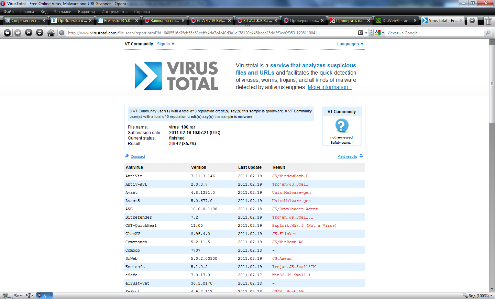Expand the Languages dropdown
The height and width of the screenshot is (299, 495).
click(x=350, y=44)
